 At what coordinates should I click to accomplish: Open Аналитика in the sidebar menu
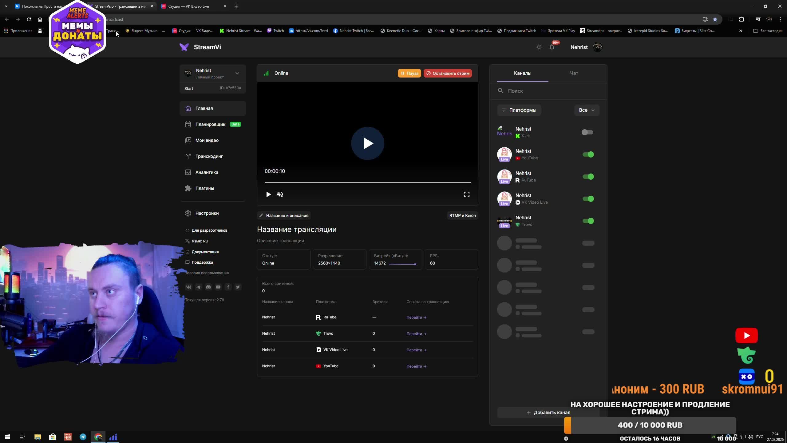tap(207, 172)
